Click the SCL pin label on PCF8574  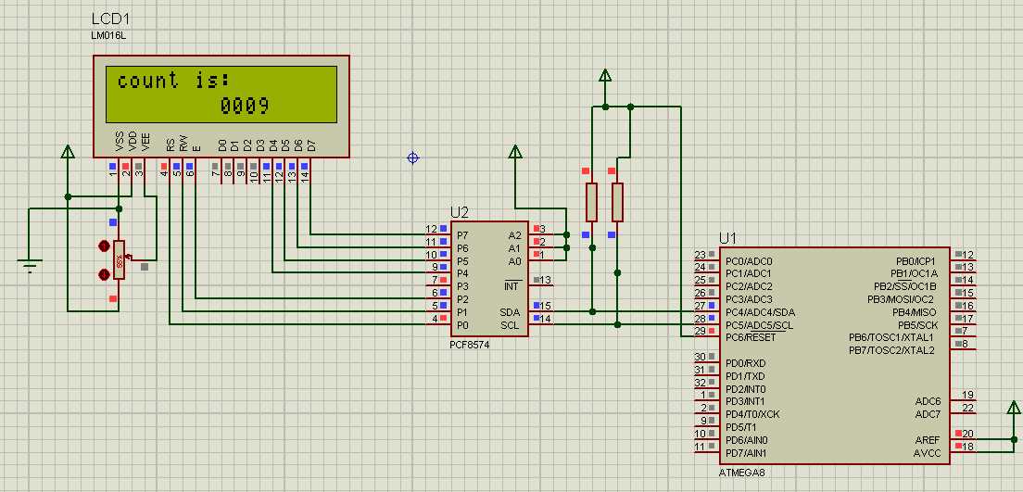510,325
